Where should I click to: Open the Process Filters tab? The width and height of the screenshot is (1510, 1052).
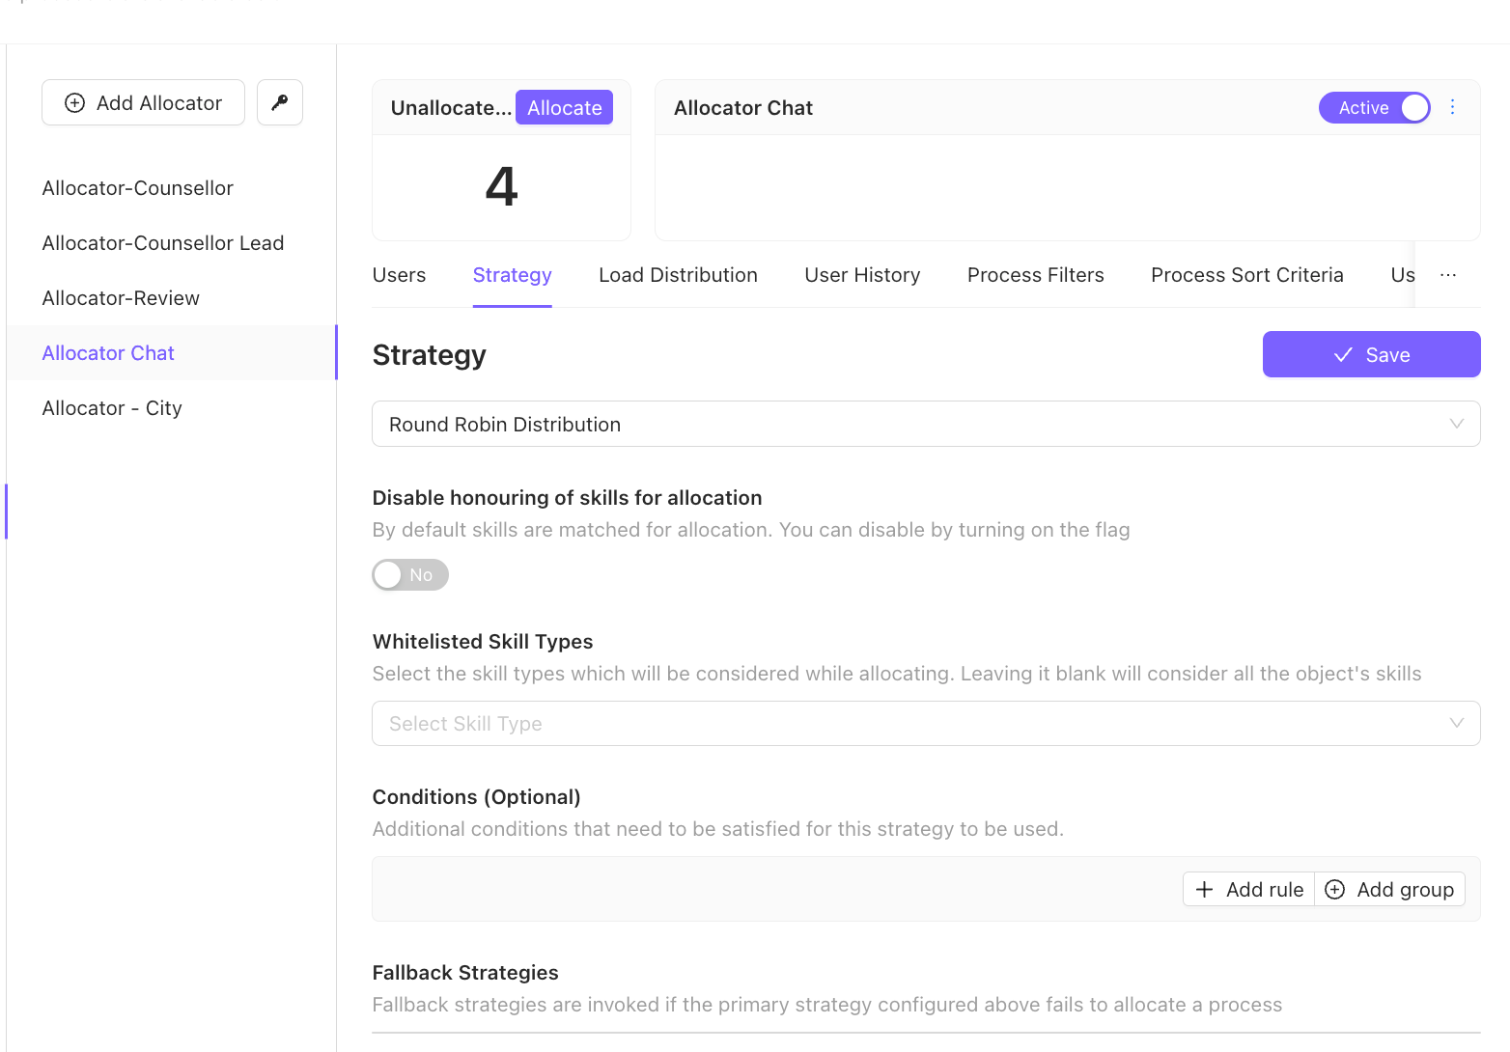(1035, 275)
